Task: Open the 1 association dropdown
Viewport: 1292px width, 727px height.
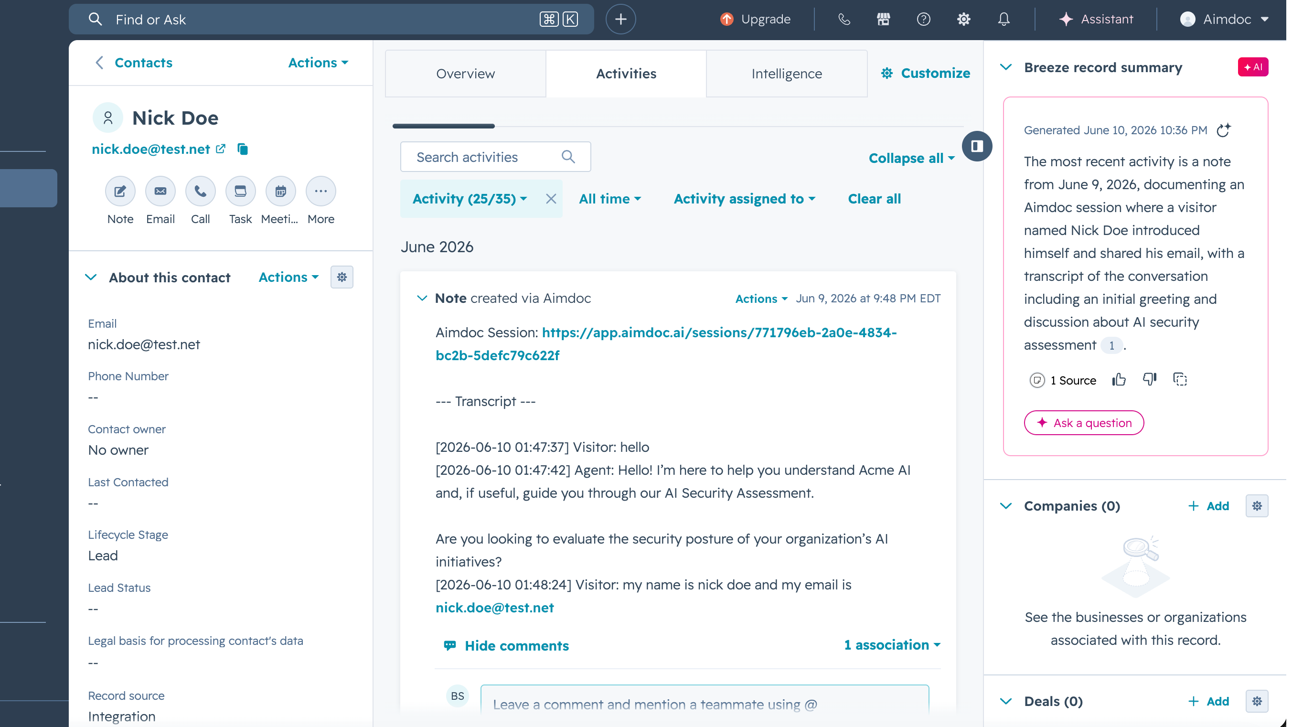Action: 892,645
